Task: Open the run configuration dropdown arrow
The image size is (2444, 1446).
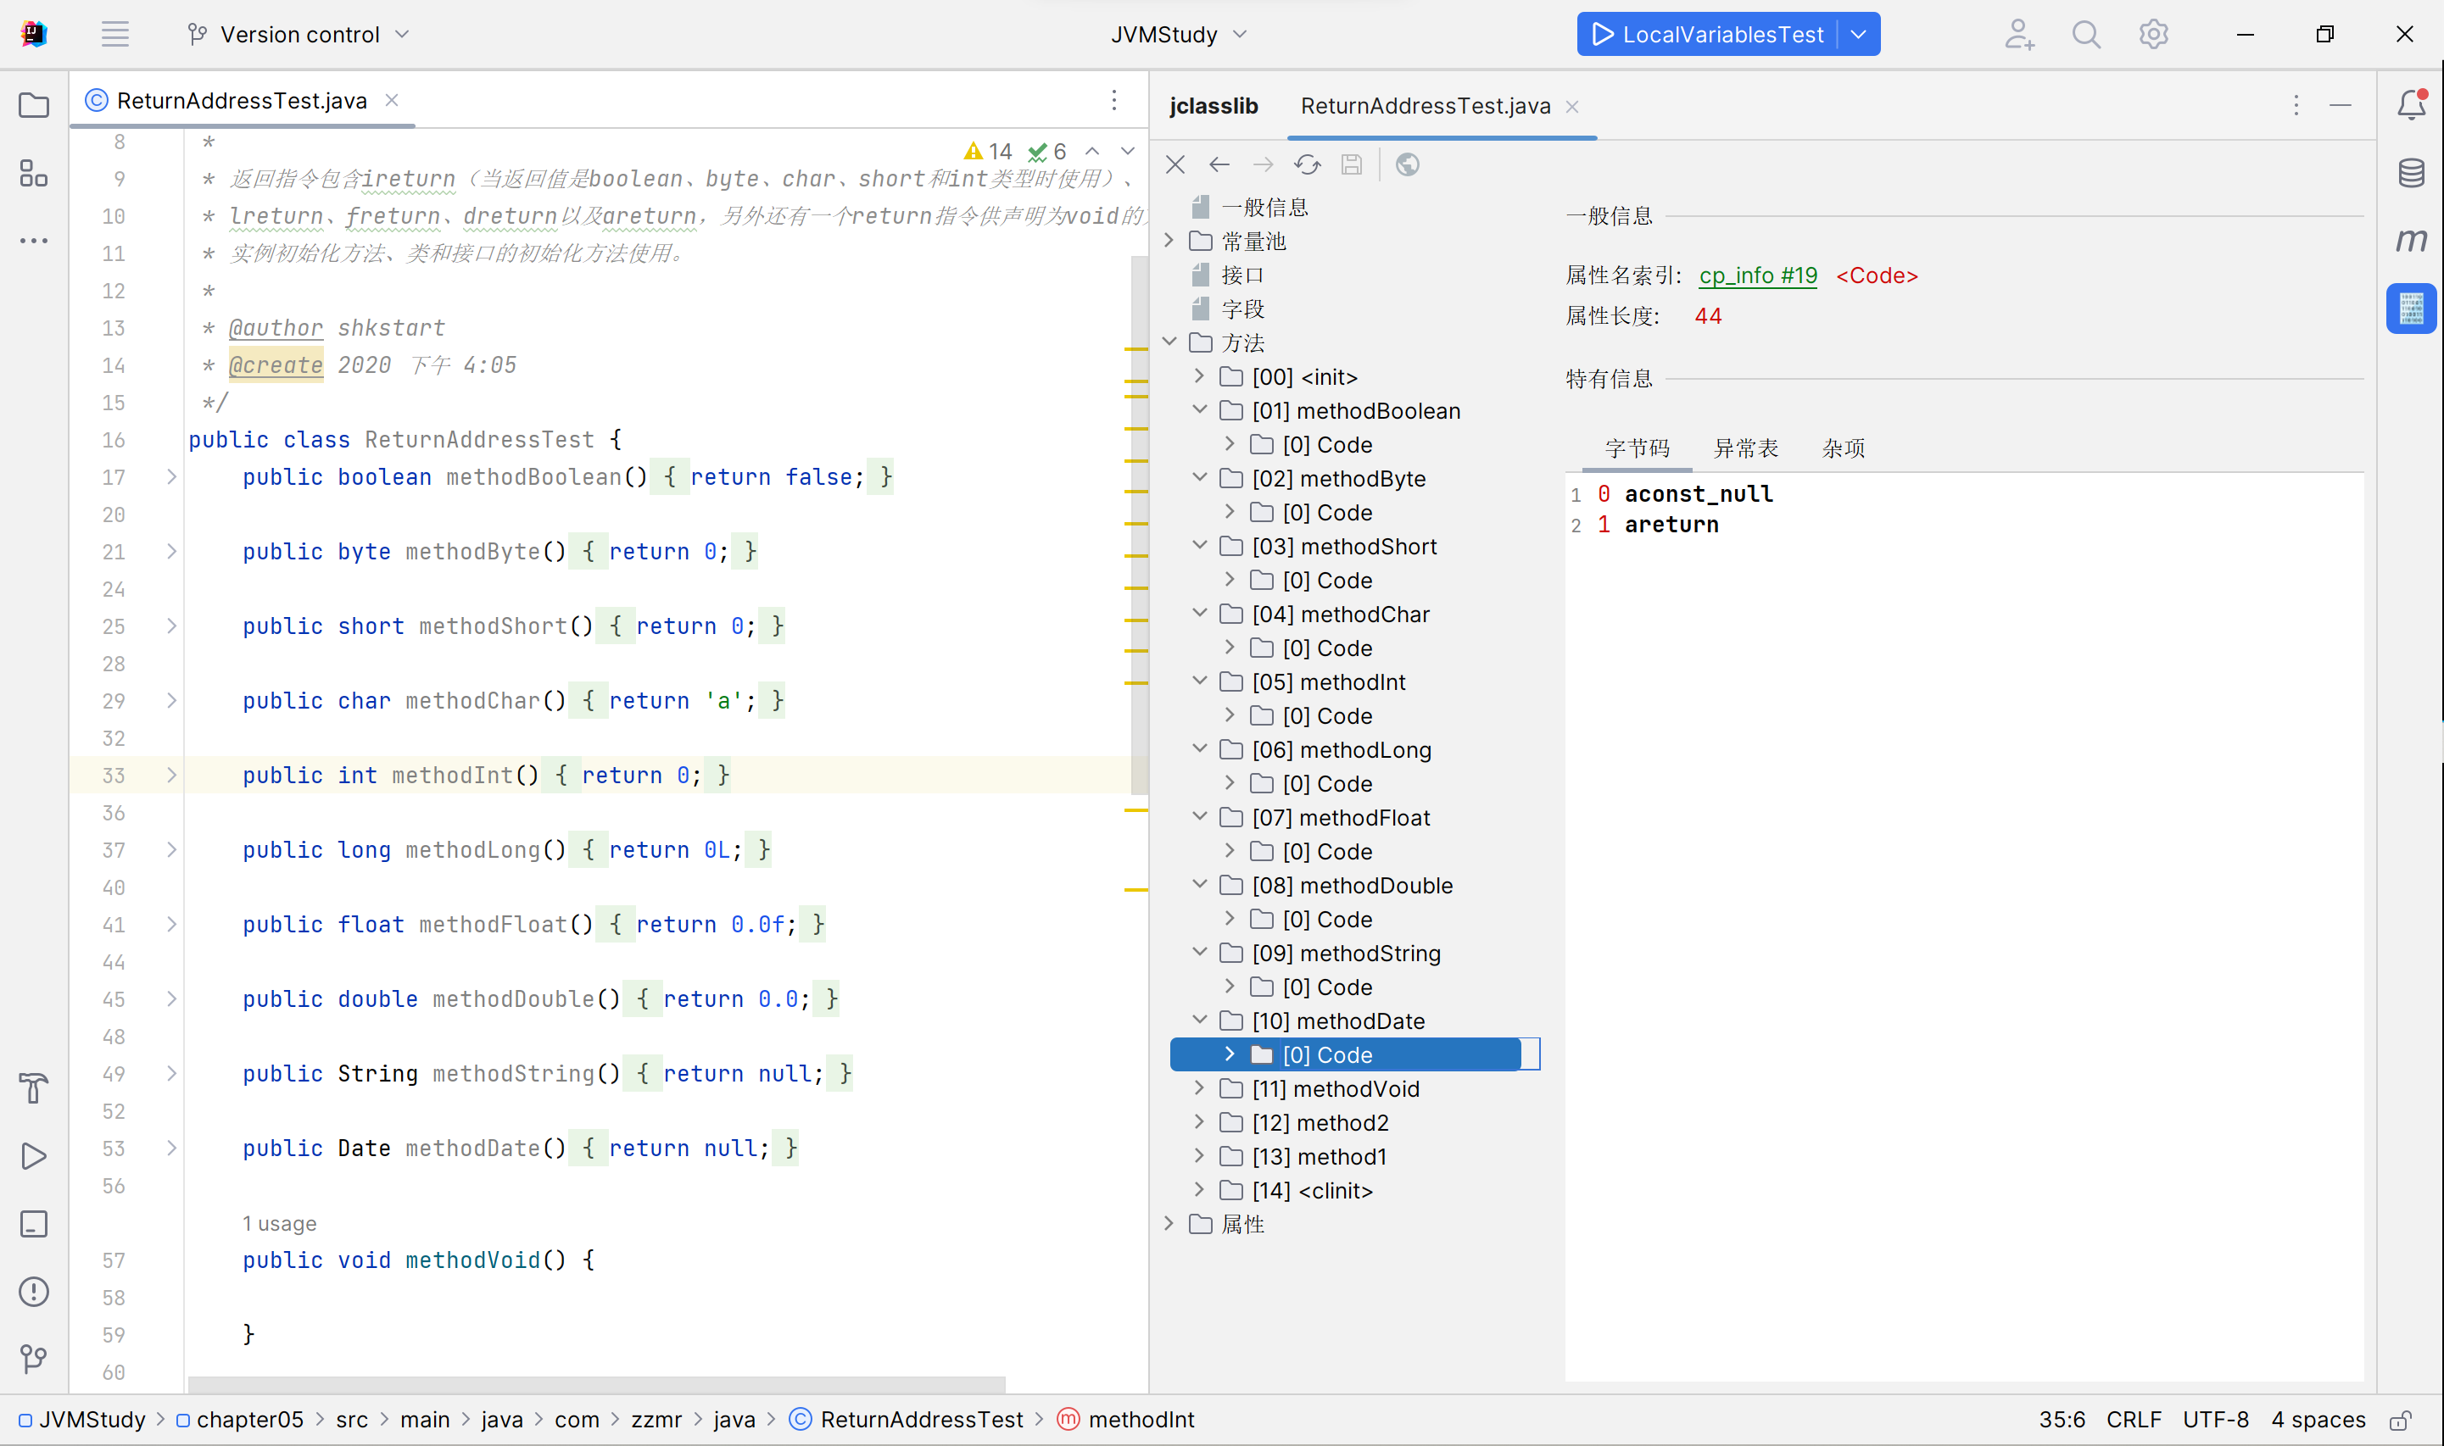Action: [x=1858, y=35]
